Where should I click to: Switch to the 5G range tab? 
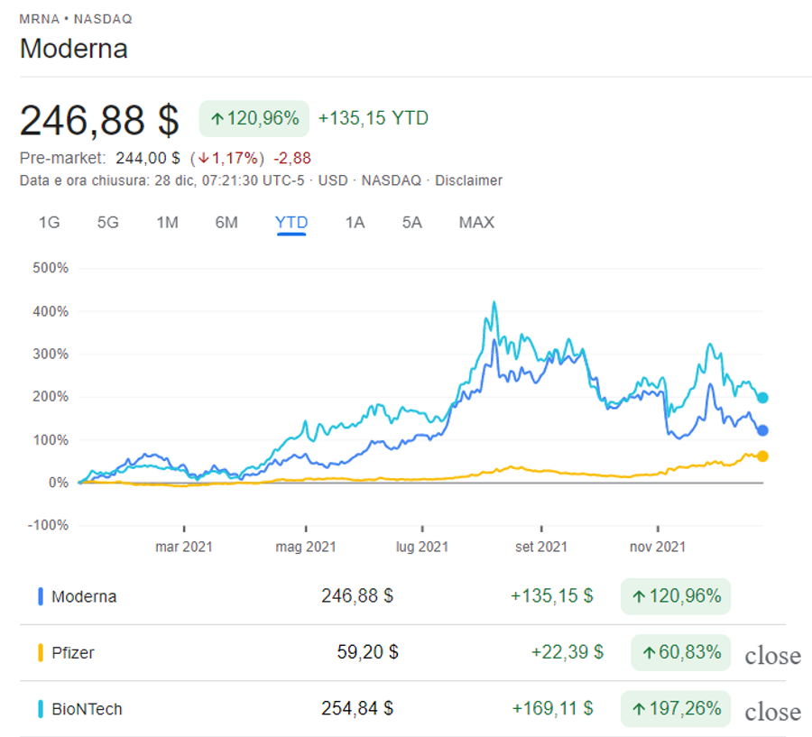107,223
